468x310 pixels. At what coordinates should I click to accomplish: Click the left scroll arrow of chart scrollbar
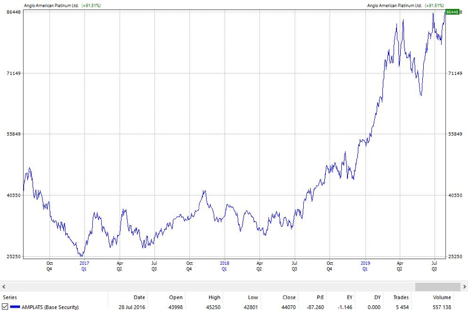[3, 286]
